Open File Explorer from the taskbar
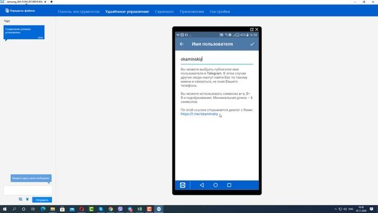The width and height of the screenshot is (378, 213). click(x=53, y=209)
